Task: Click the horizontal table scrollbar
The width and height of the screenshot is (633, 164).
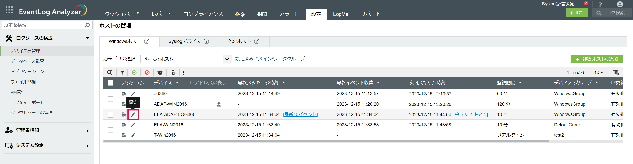Action: point(326,141)
